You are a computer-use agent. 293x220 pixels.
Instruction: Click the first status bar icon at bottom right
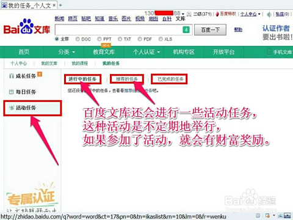click(258, 216)
